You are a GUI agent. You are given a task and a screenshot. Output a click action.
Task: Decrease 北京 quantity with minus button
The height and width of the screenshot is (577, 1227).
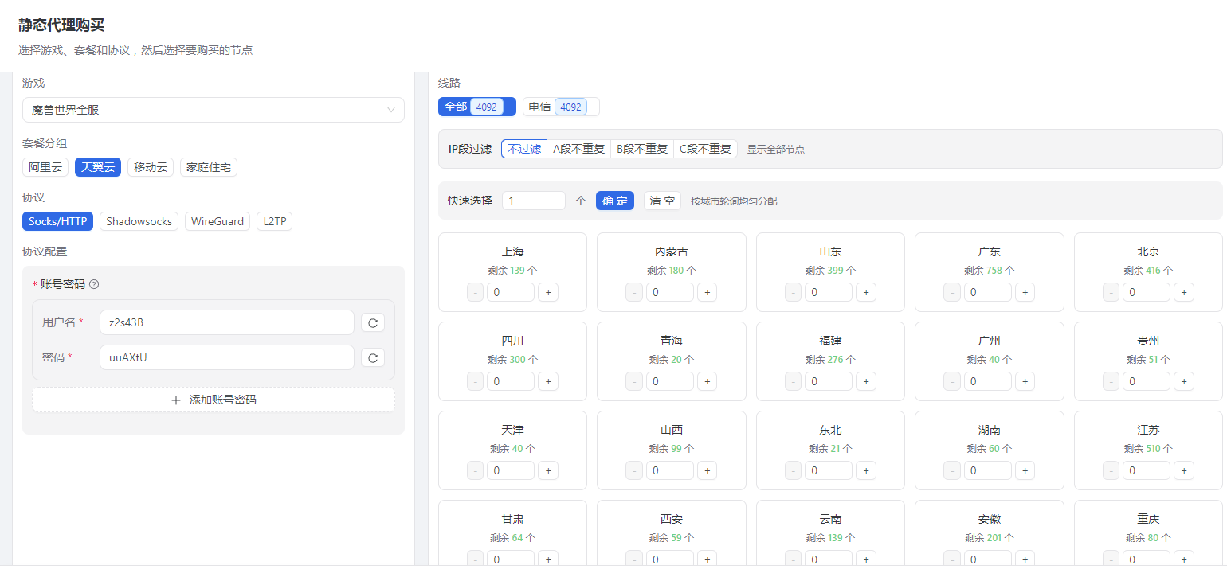pyautogui.click(x=1111, y=292)
